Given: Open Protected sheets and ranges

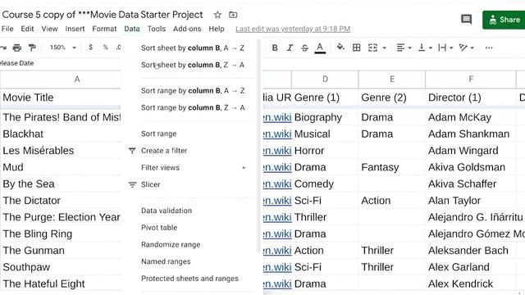Looking at the screenshot, I should pyautogui.click(x=190, y=279).
